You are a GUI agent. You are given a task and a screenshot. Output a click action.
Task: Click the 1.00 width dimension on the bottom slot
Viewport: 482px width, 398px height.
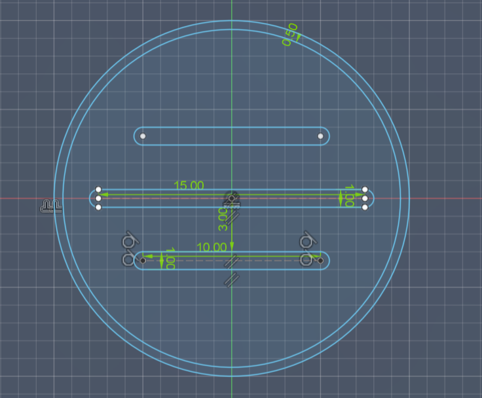(170, 258)
